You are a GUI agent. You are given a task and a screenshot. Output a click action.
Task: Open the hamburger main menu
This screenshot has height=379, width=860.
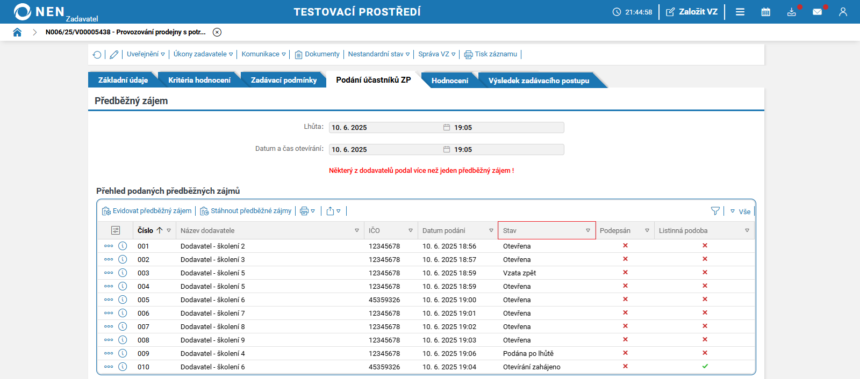tap(740, 12)
